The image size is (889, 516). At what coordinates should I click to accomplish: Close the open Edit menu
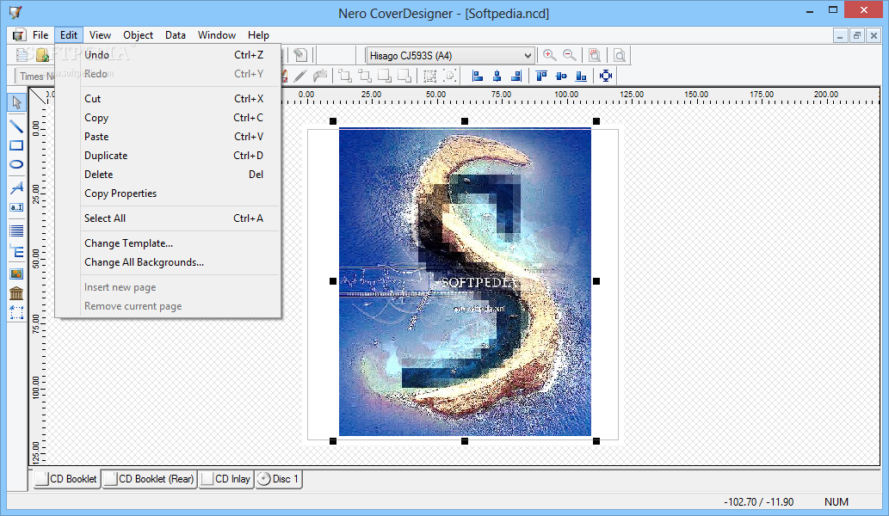point(69,35)
